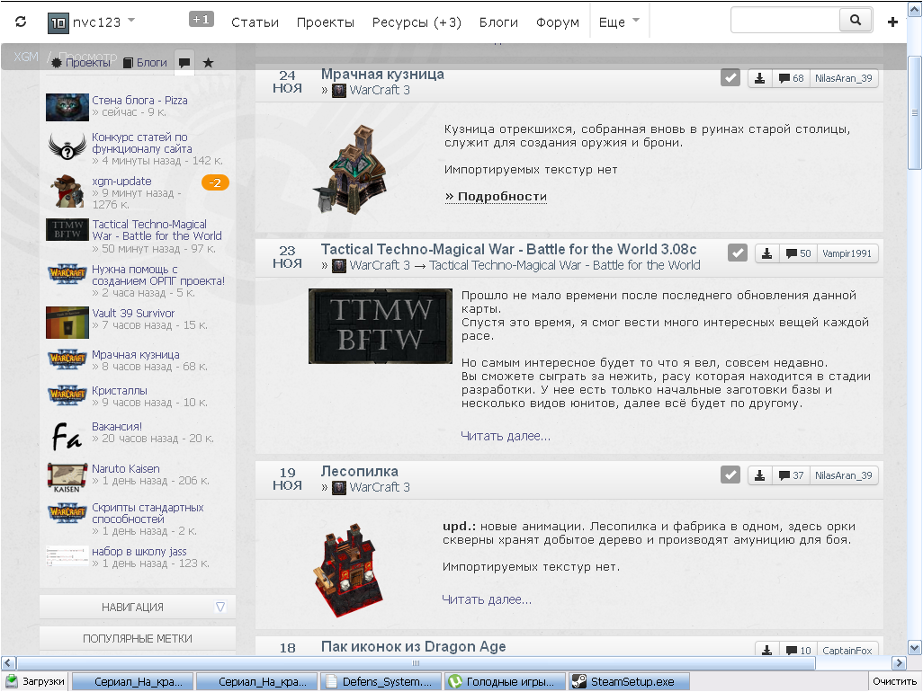Click Читать далее under Лесопилка post
The width and height of the screenshot is (923, 692).
click(487, 599)
